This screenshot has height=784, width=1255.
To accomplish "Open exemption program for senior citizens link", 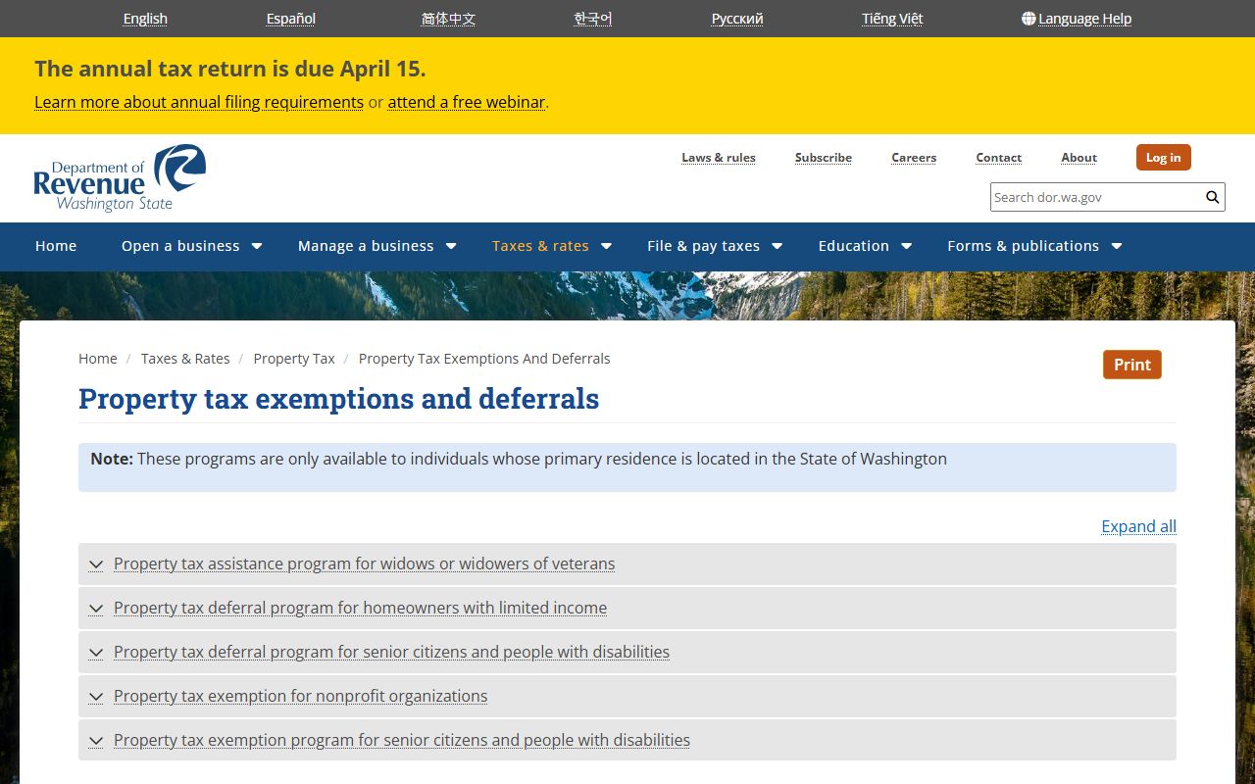I will (402, 741).
